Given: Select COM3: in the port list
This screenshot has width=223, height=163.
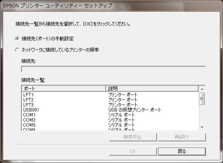Looking at the screenshot, I should pyautogui.click(x=29, y=125).
